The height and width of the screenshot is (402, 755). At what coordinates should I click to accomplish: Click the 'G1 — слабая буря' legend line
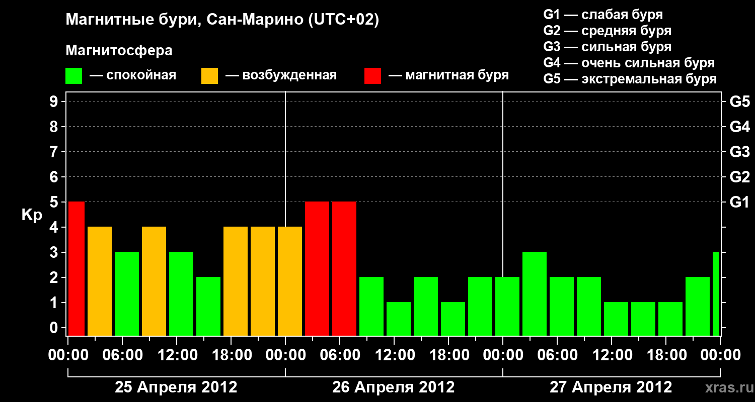tap(603, 14)
